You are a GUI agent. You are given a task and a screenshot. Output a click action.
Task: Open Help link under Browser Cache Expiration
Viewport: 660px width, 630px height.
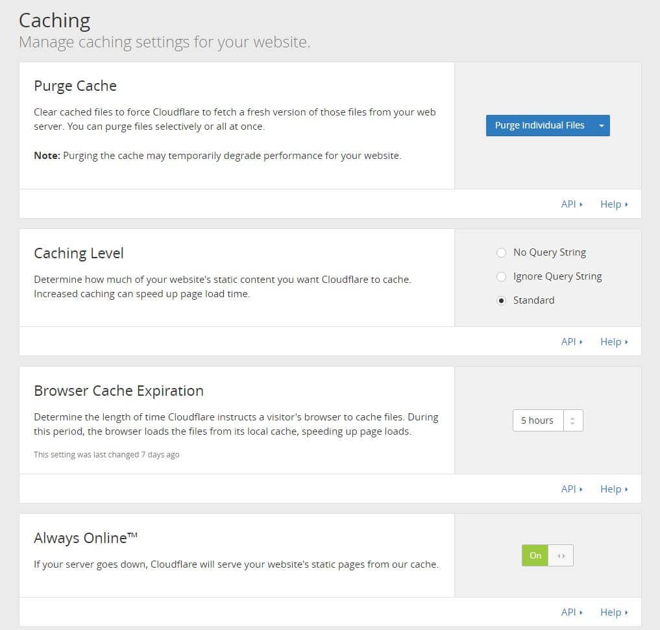(614, 489)
